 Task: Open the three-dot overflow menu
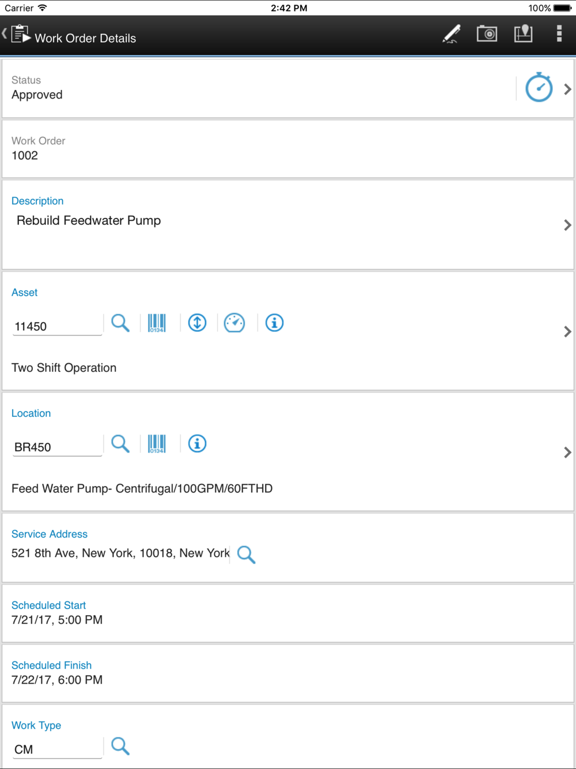click(x=559, y=34)
